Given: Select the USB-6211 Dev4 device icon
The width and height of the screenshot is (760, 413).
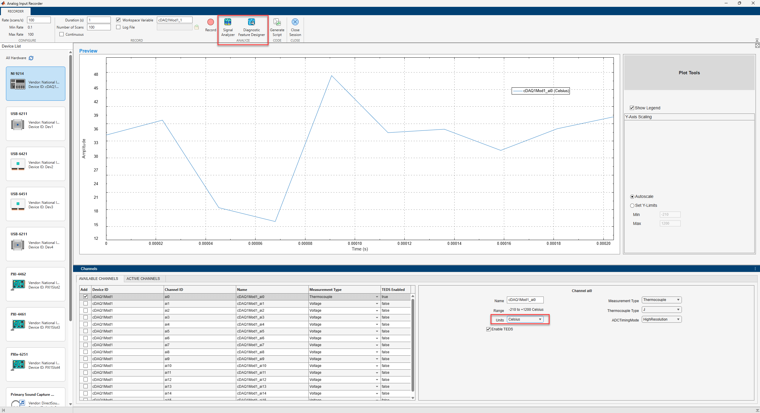Looking at the screenshot, I should (x=18, y=245).
